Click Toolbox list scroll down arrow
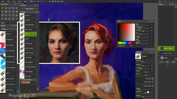The height and width of the screenshot is (99, 177). (38, 89)
